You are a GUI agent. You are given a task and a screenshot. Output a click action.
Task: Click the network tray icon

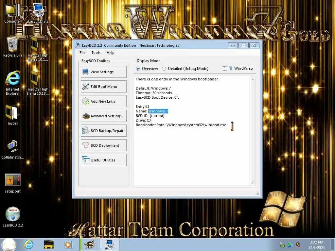(x=290, y=244)
